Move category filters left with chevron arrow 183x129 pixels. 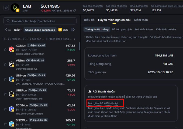click(6, 30)
